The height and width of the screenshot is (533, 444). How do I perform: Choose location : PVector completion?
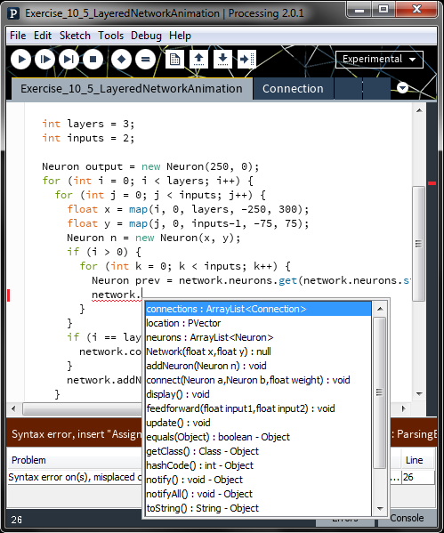258,323
